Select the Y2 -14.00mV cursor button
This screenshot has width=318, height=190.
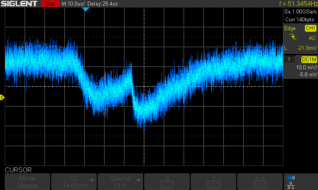tap(74, 182)
